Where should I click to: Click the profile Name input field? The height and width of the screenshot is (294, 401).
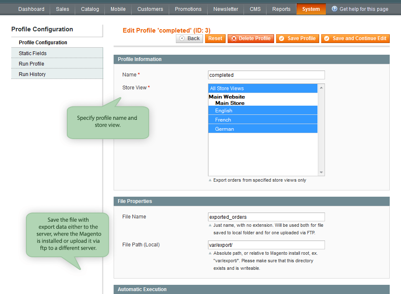tap(266, 75)
